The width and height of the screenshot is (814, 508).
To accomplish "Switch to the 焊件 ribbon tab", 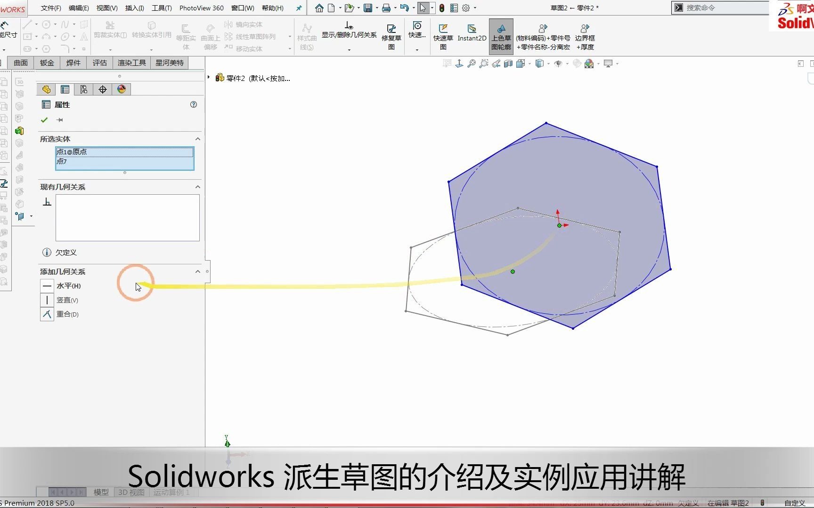I will tap(73, 63).
